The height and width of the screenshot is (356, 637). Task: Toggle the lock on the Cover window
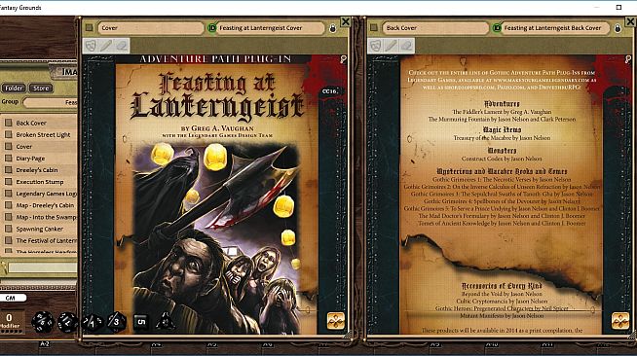[x=333, y=28]
